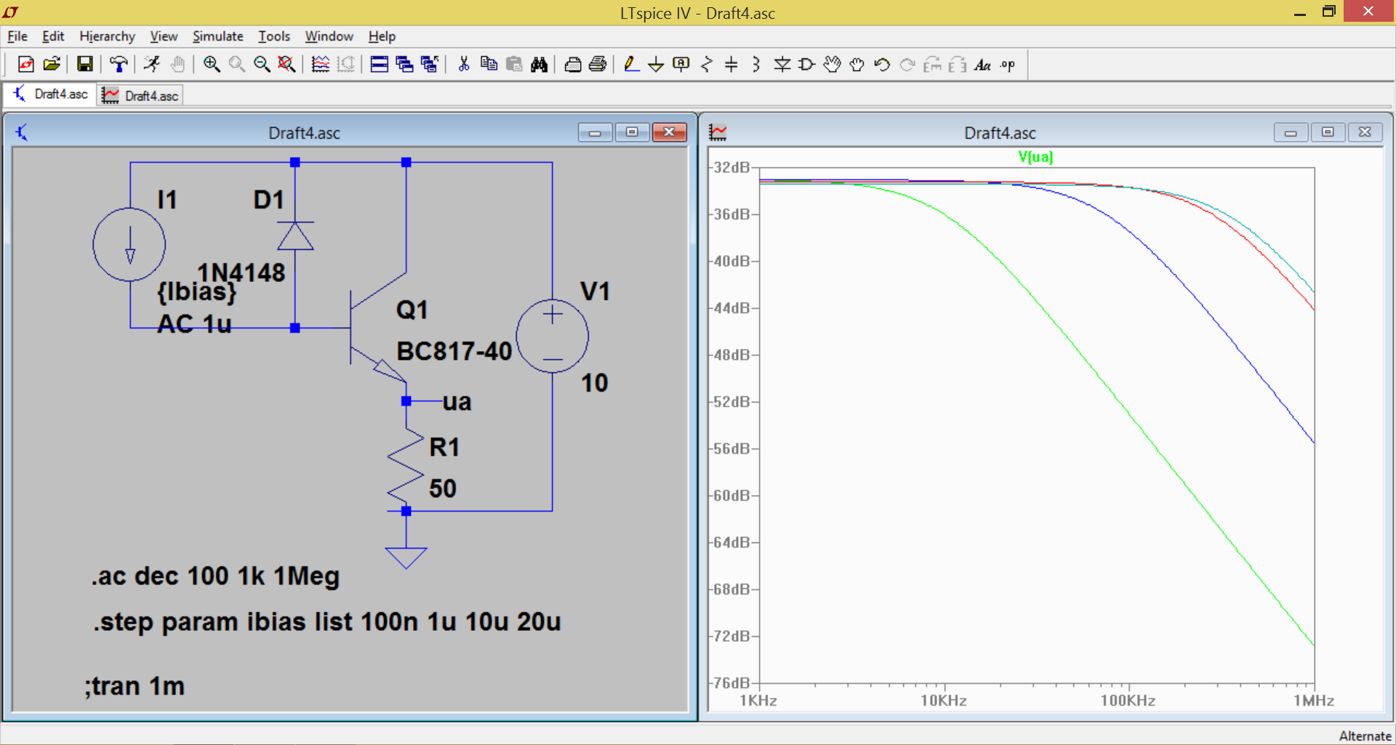Tile windows using the tile icon

click(380, 65)
